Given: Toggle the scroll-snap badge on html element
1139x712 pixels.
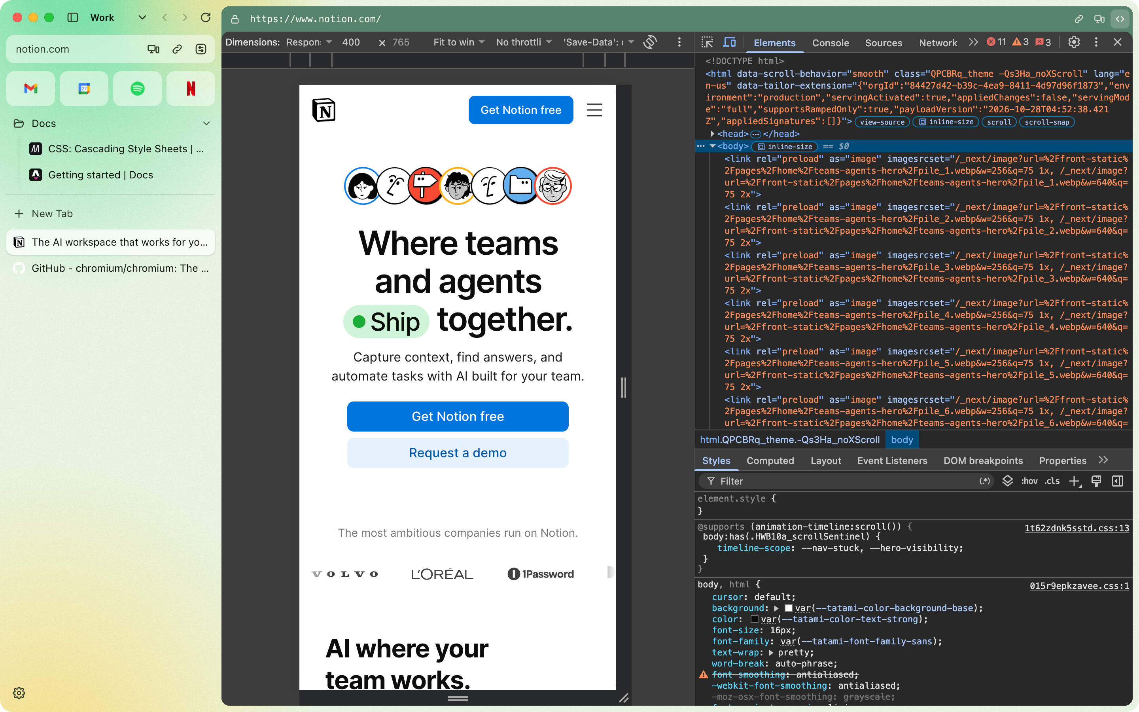Looking at the screenshot, I should click(1047, 122).
